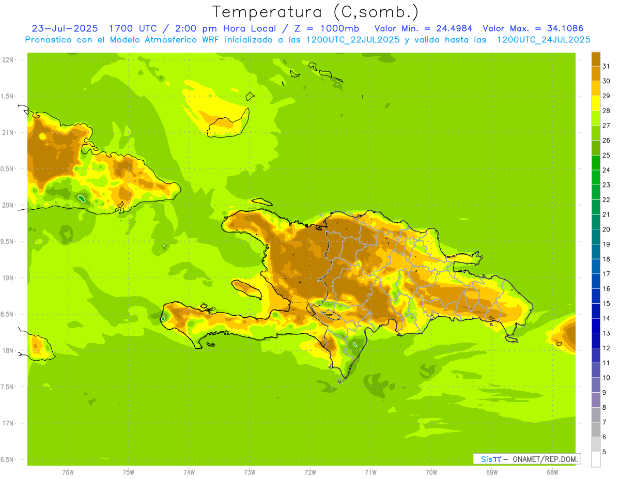Click the title "Temperatura (C,somb.)"
The height and width of the screenshot is (479, 620).
pyautogui.click(x=316, y=12)
